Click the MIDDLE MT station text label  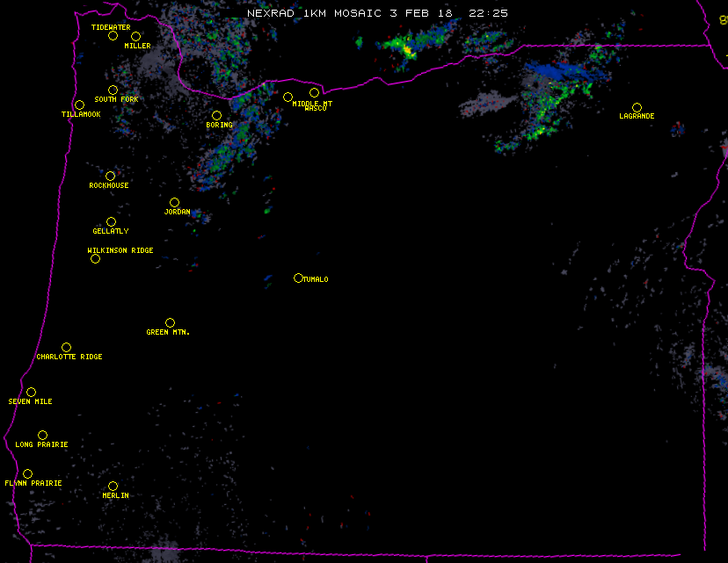(x=312, y=104)
